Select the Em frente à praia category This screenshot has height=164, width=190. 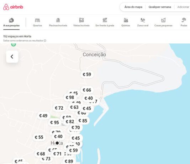point(105,22)
